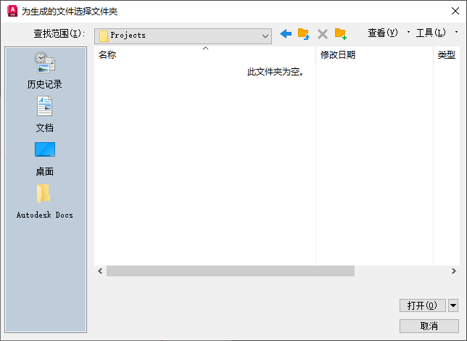Sort by the 类型 type column
This screenshot has height=341, width=467.
[447, 55]
